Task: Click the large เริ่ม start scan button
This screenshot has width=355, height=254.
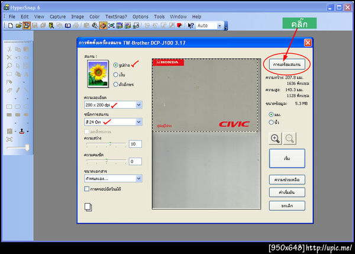Action: [x=287, y=159]
